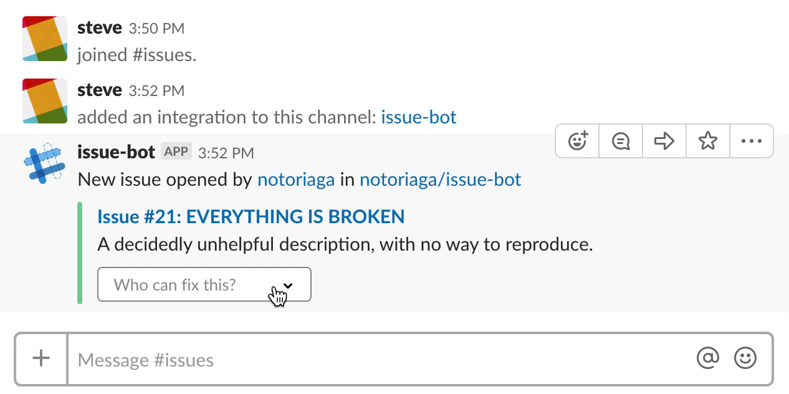Add a reaction to the issue-bot message
This screenshot has width=789, height=394.
pyautogui.click(x=578, y=142)
